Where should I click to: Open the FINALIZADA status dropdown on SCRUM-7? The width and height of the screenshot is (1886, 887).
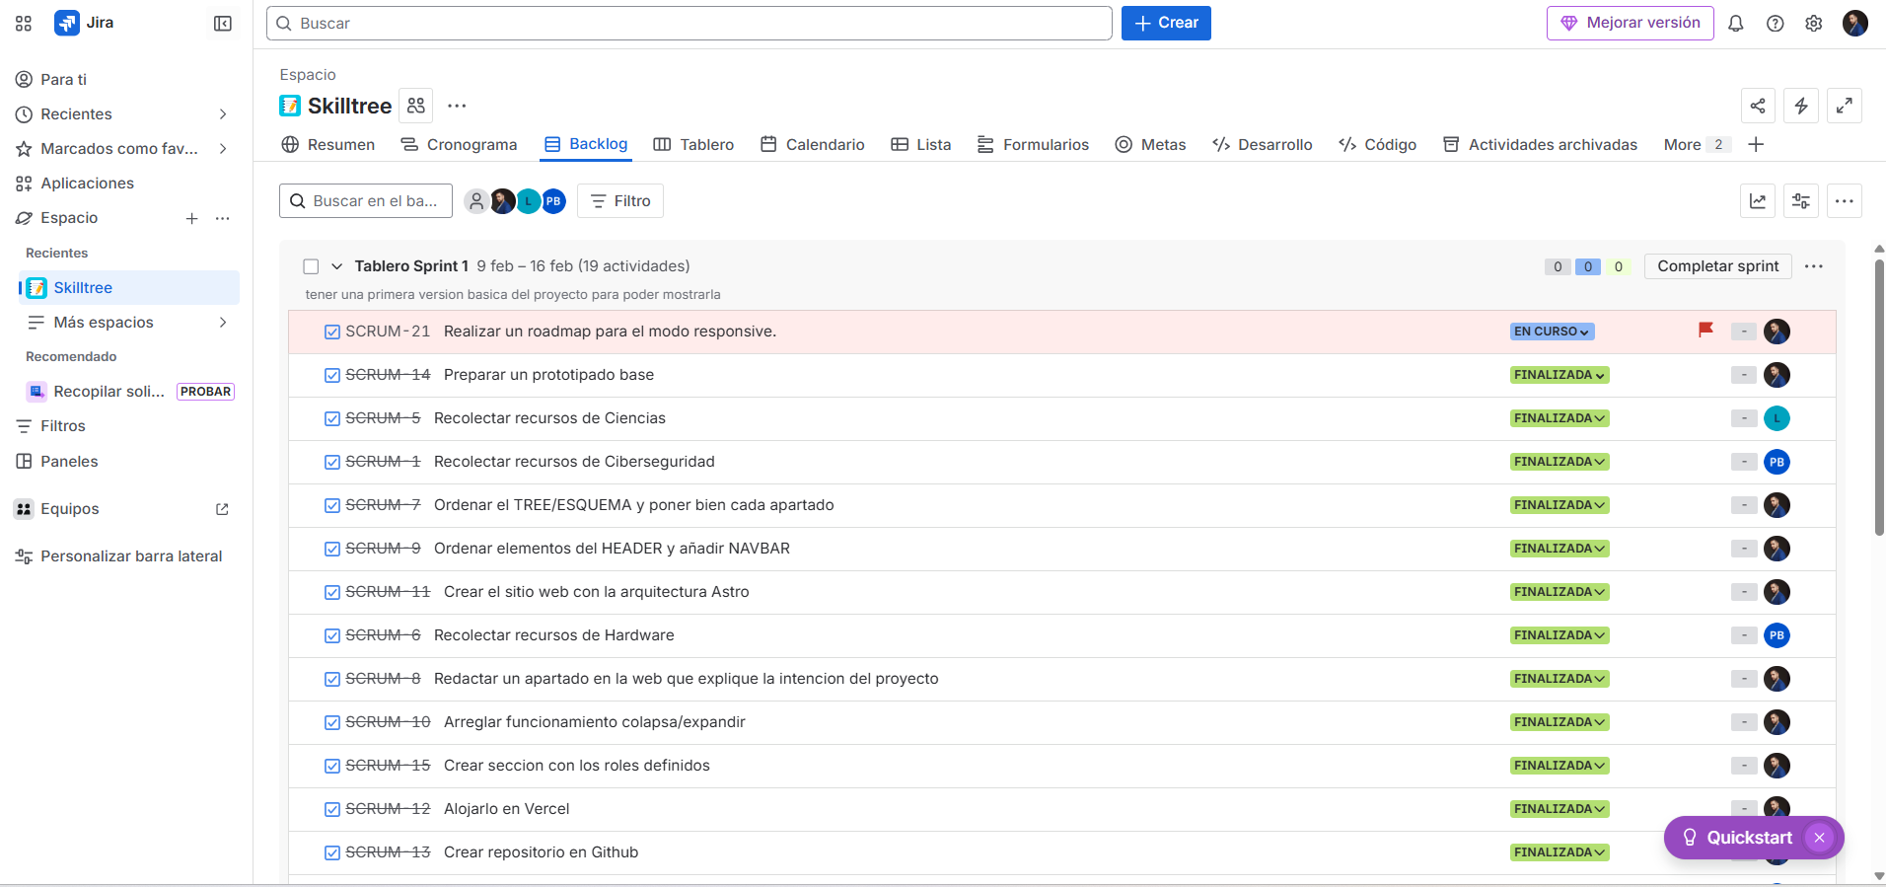click(1560, 505)
